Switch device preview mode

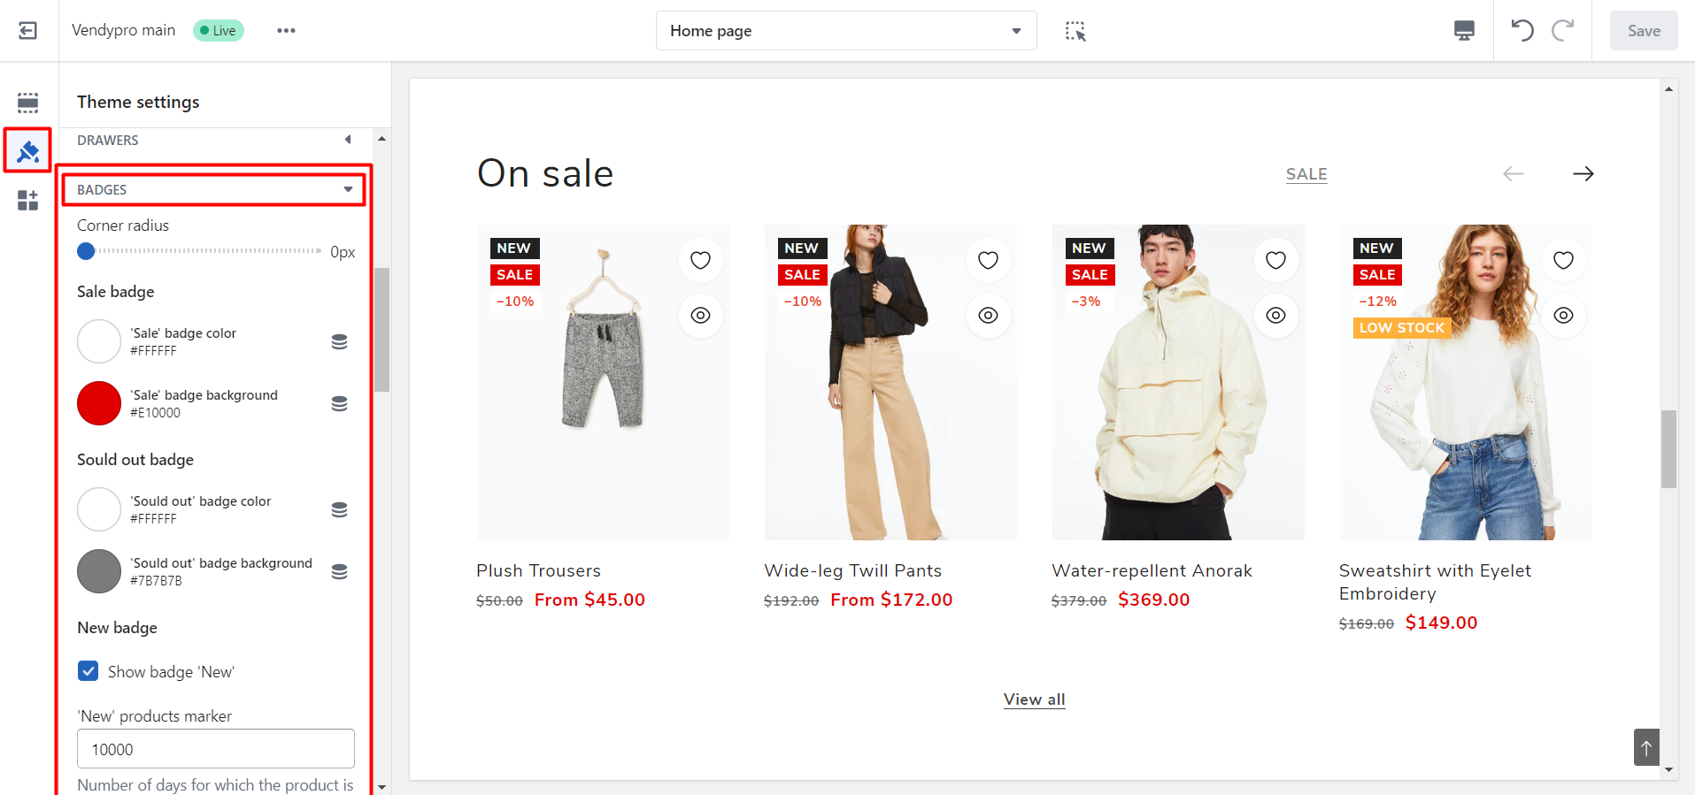click(1464, 30)
